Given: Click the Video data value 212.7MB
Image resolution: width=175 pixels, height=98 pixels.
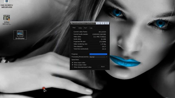Looking at the screenshot, I should tap(100, 37).
